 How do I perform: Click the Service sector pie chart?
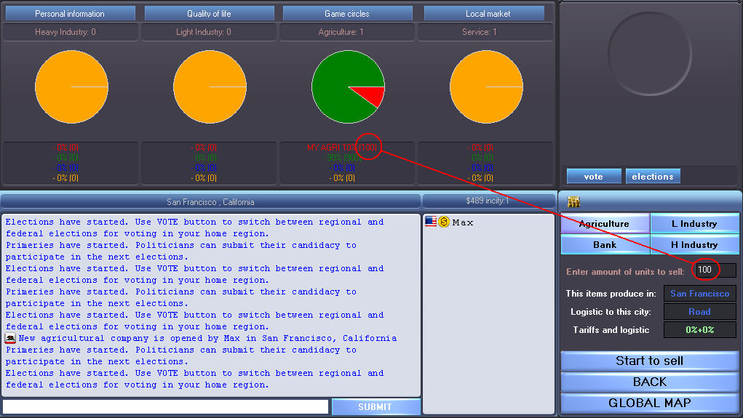486,87
